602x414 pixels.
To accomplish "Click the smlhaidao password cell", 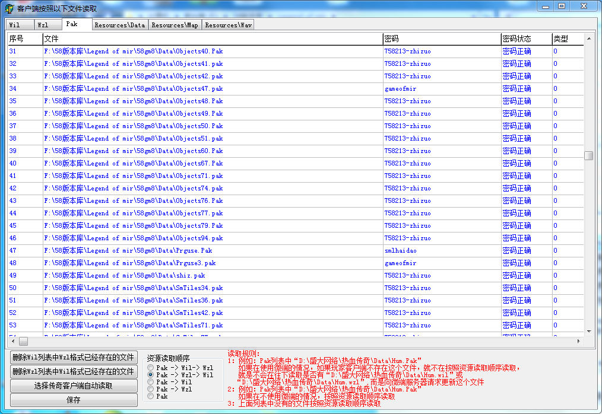I will [x=400, y=251].
